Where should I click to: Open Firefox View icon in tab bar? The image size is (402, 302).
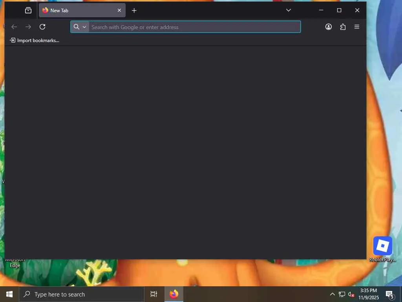pyautogui.click(x=28, y=10)
